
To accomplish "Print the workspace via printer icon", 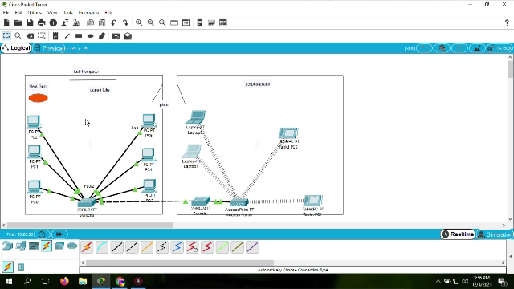I will click(41, 22).
